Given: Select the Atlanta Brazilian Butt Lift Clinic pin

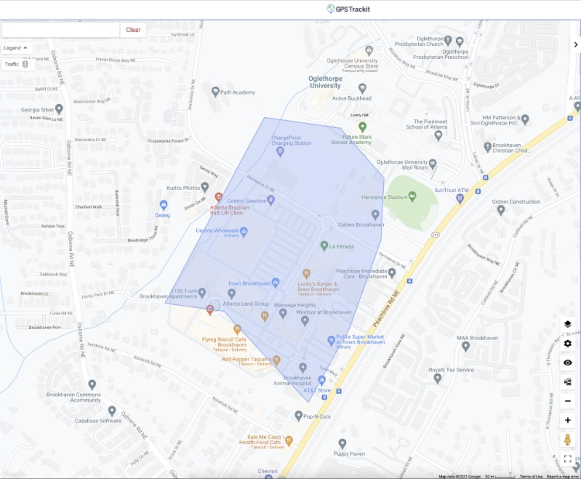Looking at the screenshot, I should 218,197.
